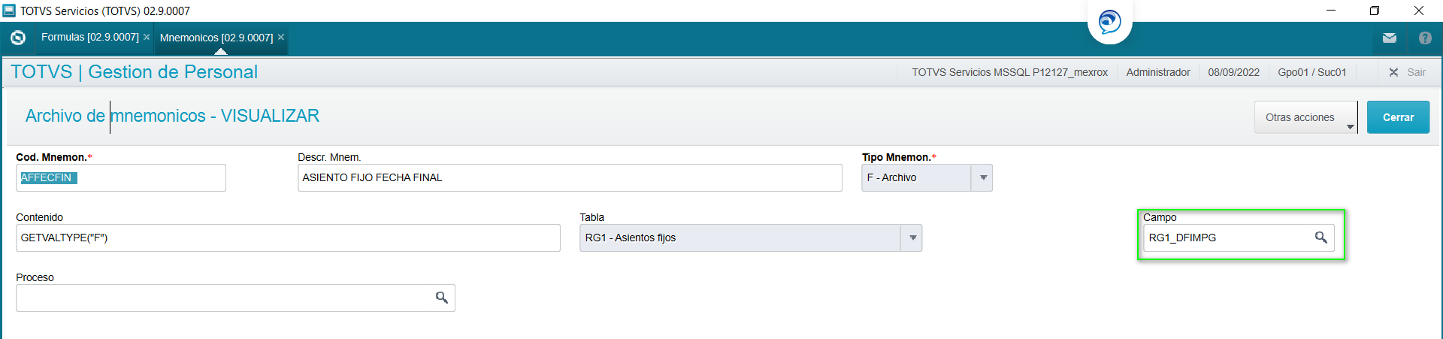Click Archivo de mnemonicos - VISUALIZAR title
This screenshot has width=1443, height=339.
click(172, 116)
